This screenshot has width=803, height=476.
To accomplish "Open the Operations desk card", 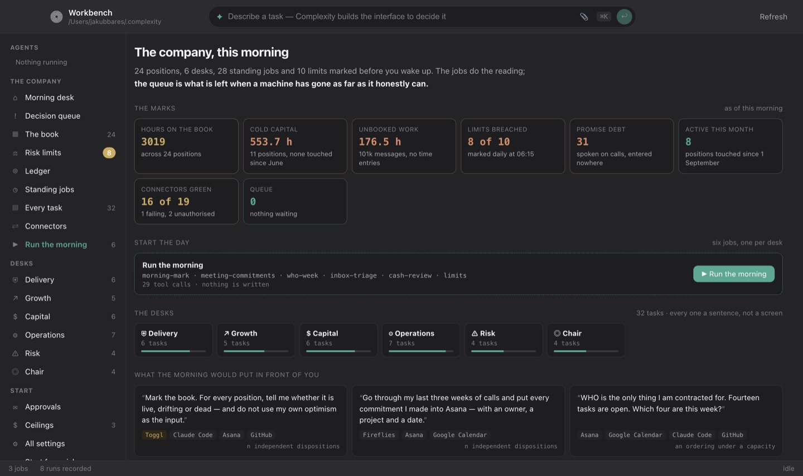I will 421,340.
